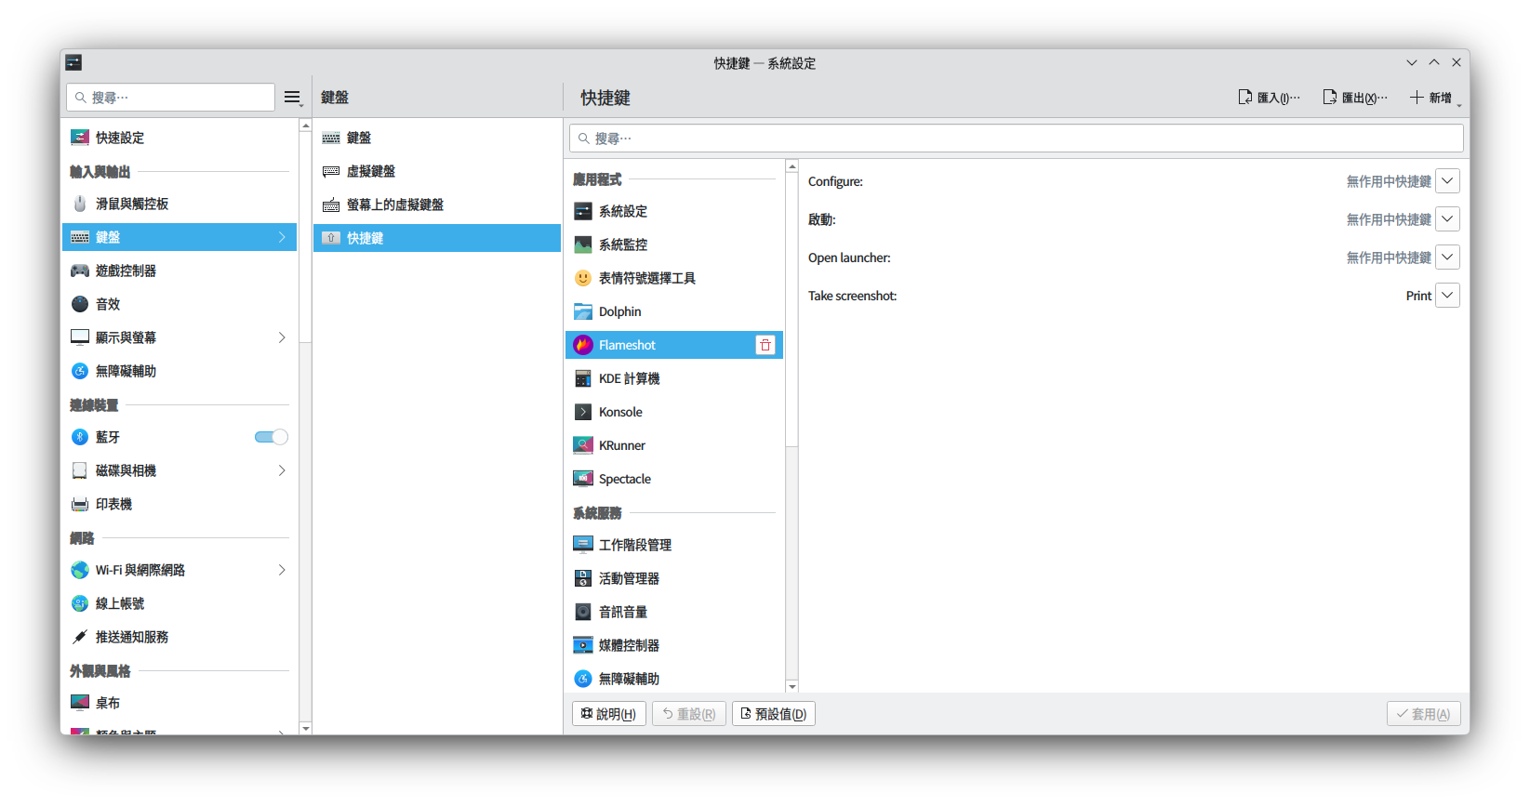This screenshot has width=1530, height=806.
Task: Expand the 啟動 shortcut dropdown
Action: tap(1447, 219)
